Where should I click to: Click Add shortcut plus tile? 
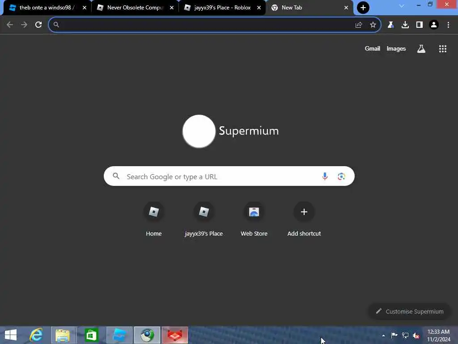(304, 219)
